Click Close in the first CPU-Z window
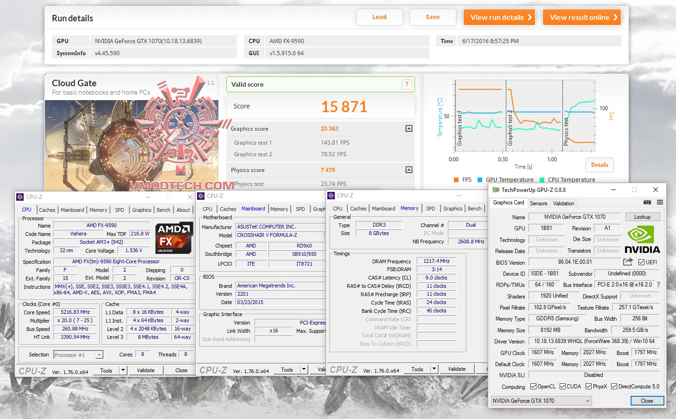Screen dimensions: 676x419 pos(181,370)
